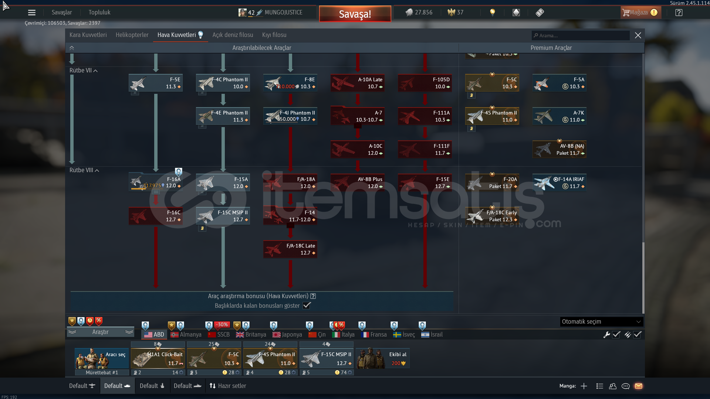The width and height of the screenshot is (710, 399).
Task: Select the M1A1 Click-Bait crew slot
Action: pyautogui.click(x=158, y=358)
